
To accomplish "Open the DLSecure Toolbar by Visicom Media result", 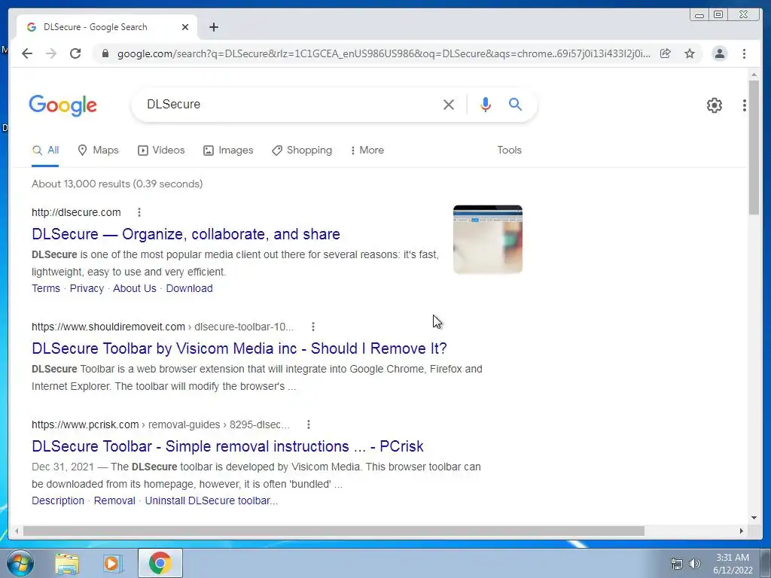I will tap(239, 348).
